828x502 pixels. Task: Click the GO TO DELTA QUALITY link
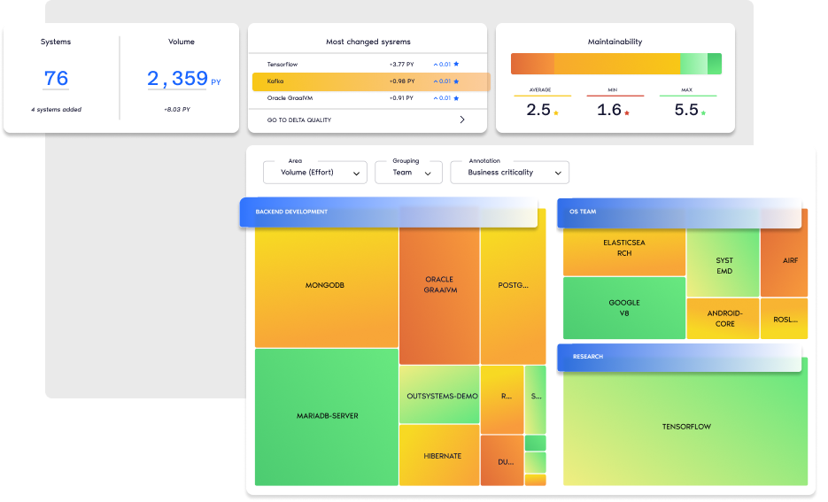click(x=299, y=120)
